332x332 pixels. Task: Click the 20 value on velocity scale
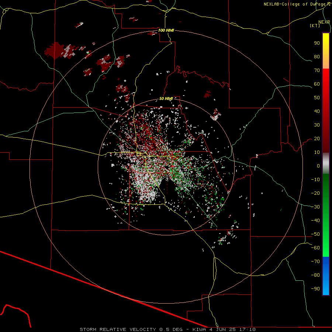[x=317, y=138]
